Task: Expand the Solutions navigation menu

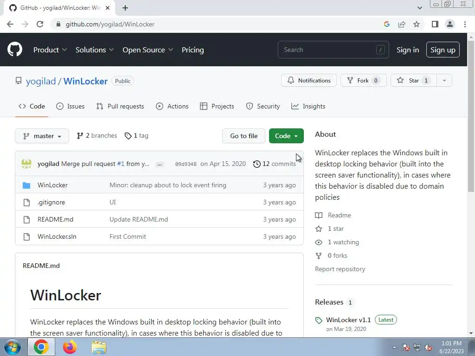Action: (95, 50)
